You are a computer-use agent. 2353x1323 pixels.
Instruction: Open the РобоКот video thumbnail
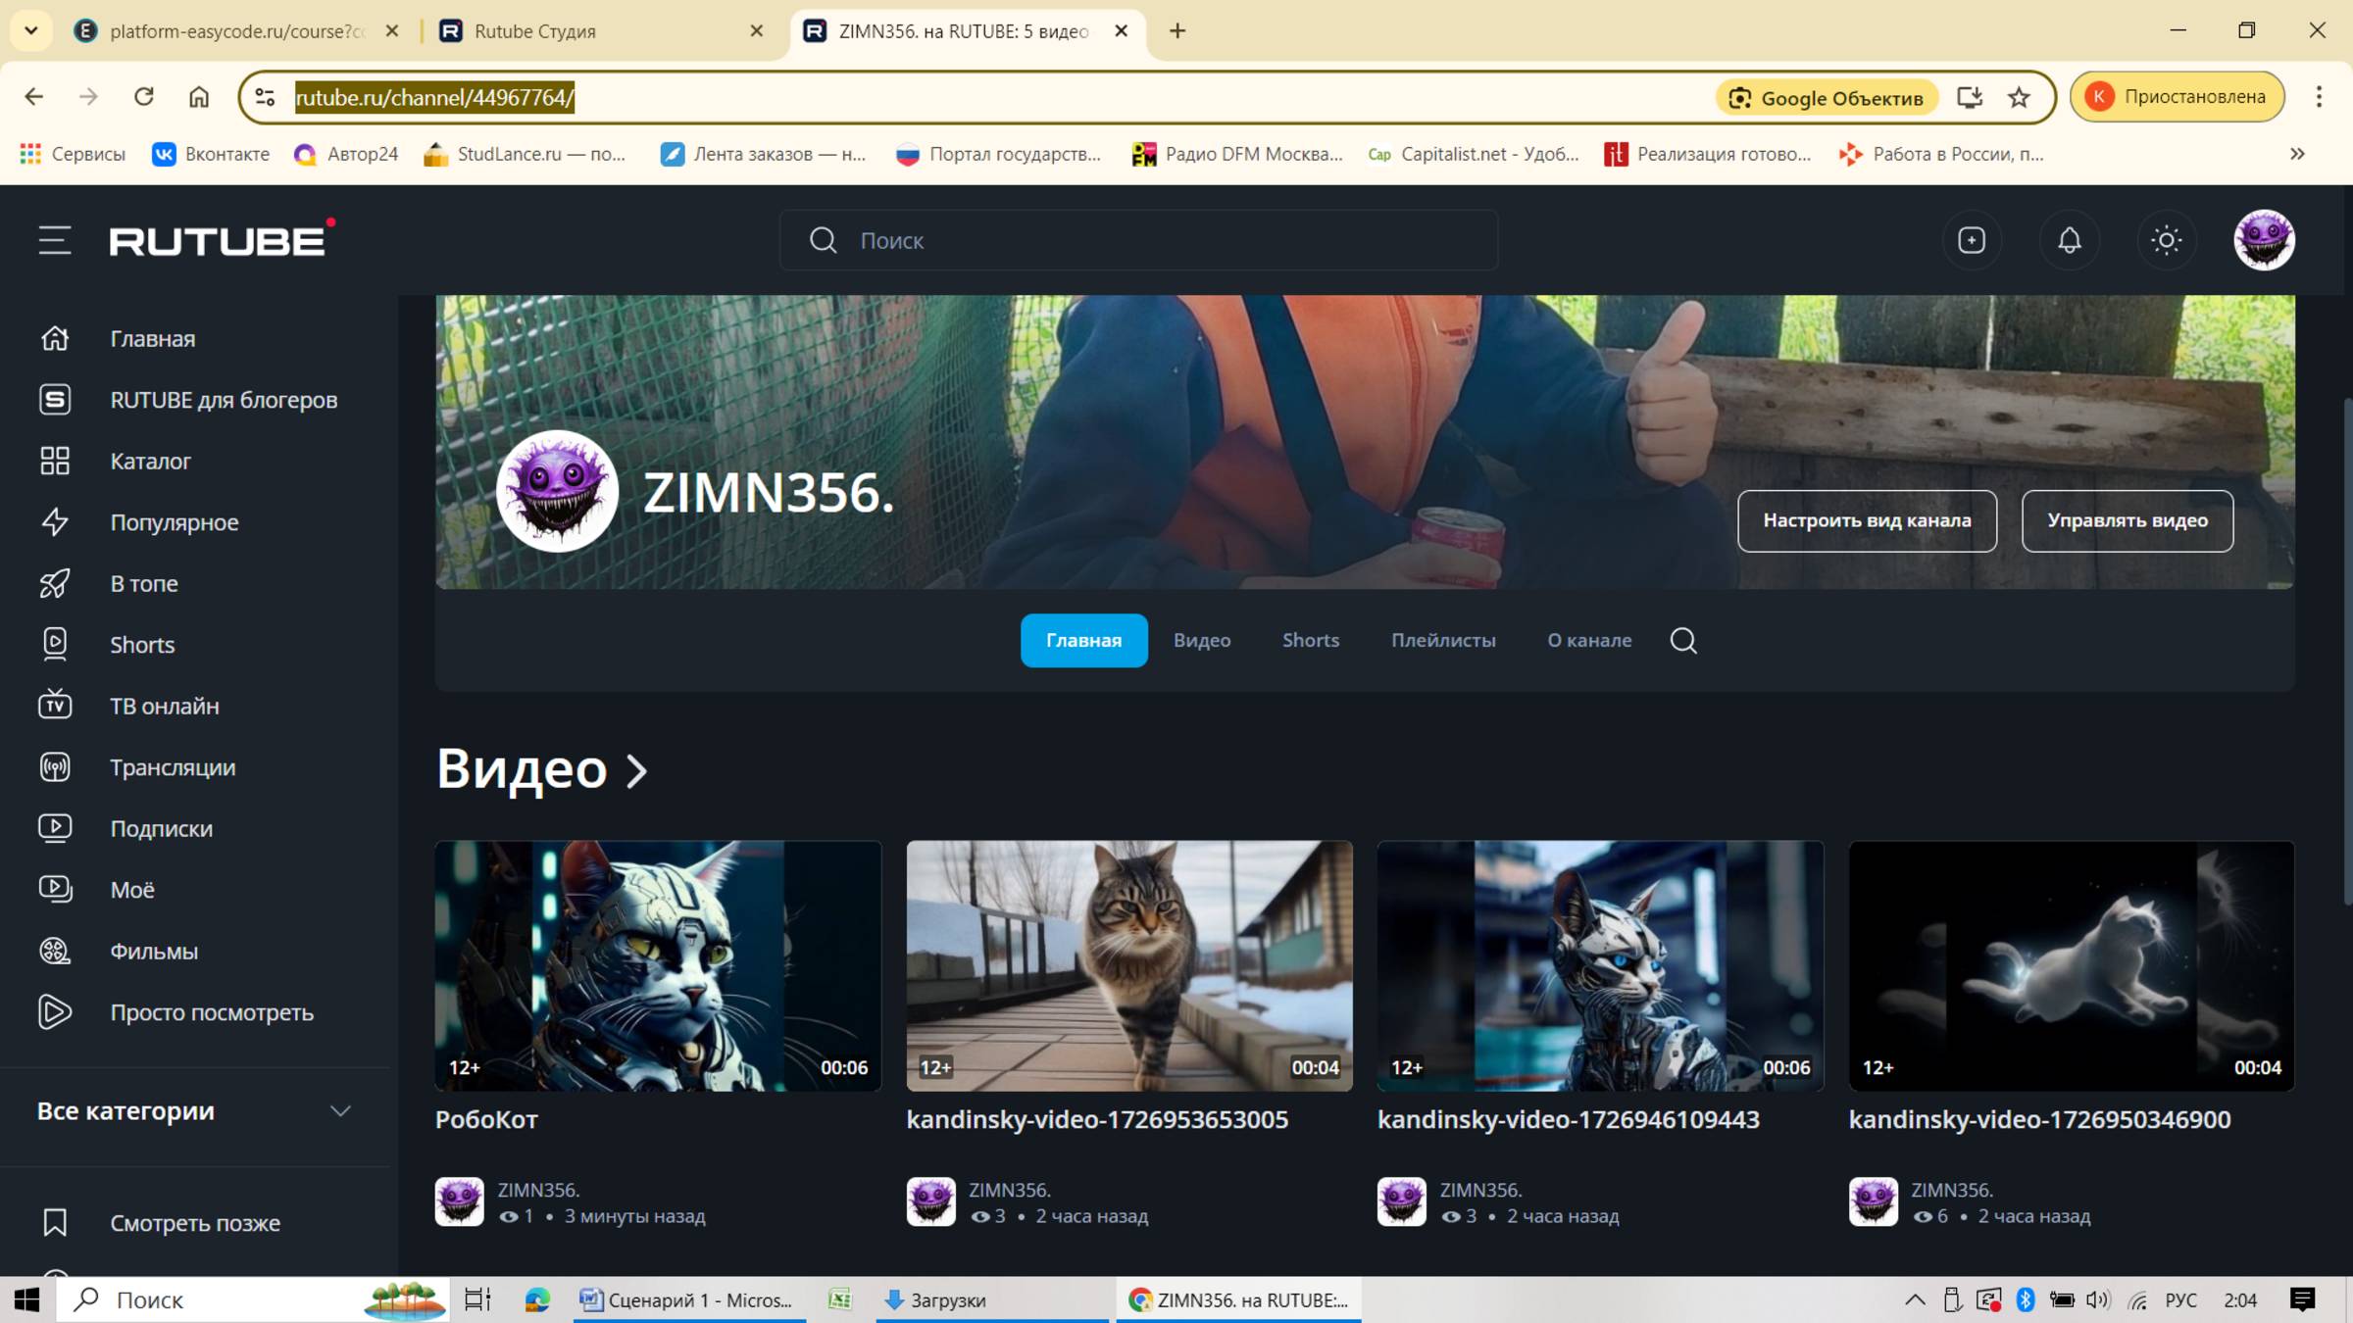tap(658, 965)
